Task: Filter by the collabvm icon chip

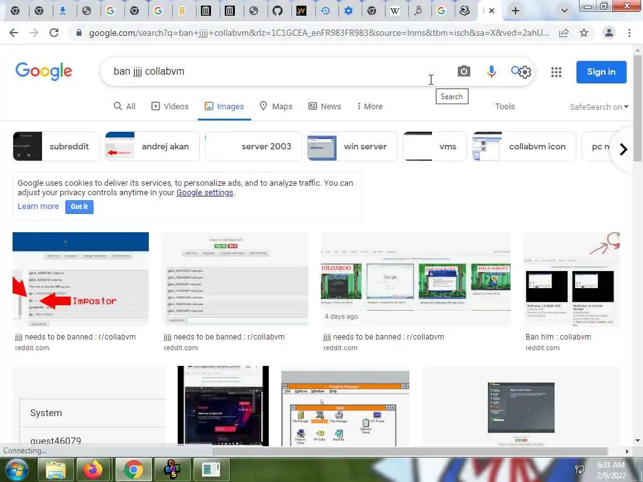Action: [x=524, y=146]
